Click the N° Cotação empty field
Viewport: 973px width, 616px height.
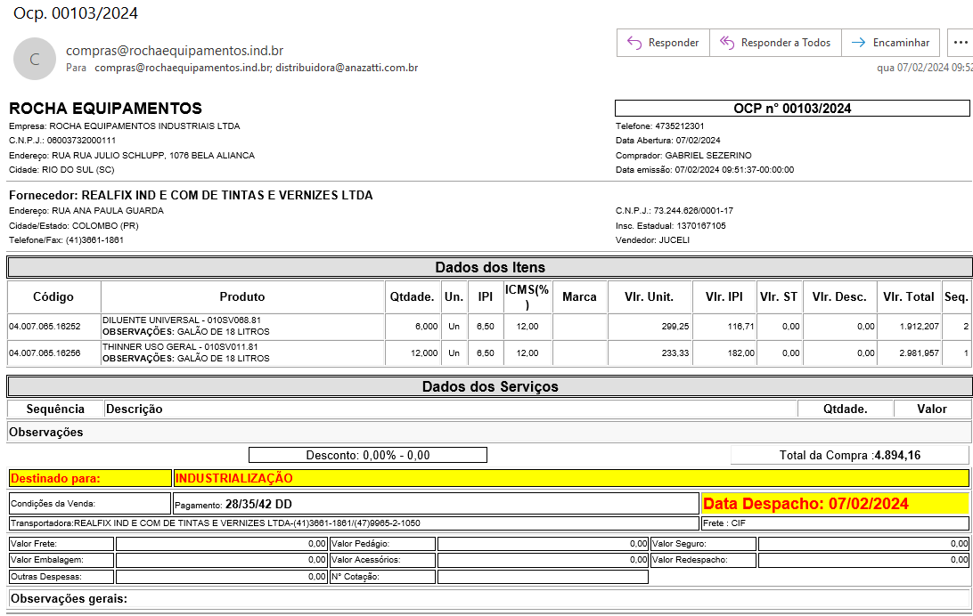[x=542, y=577]
